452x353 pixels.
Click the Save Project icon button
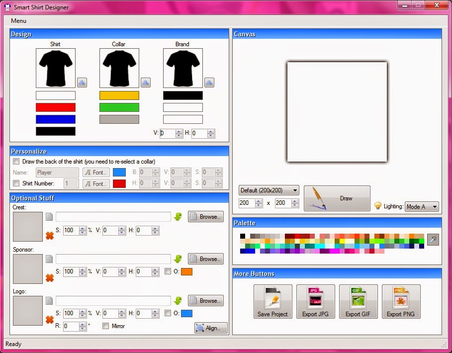[272, 301]
